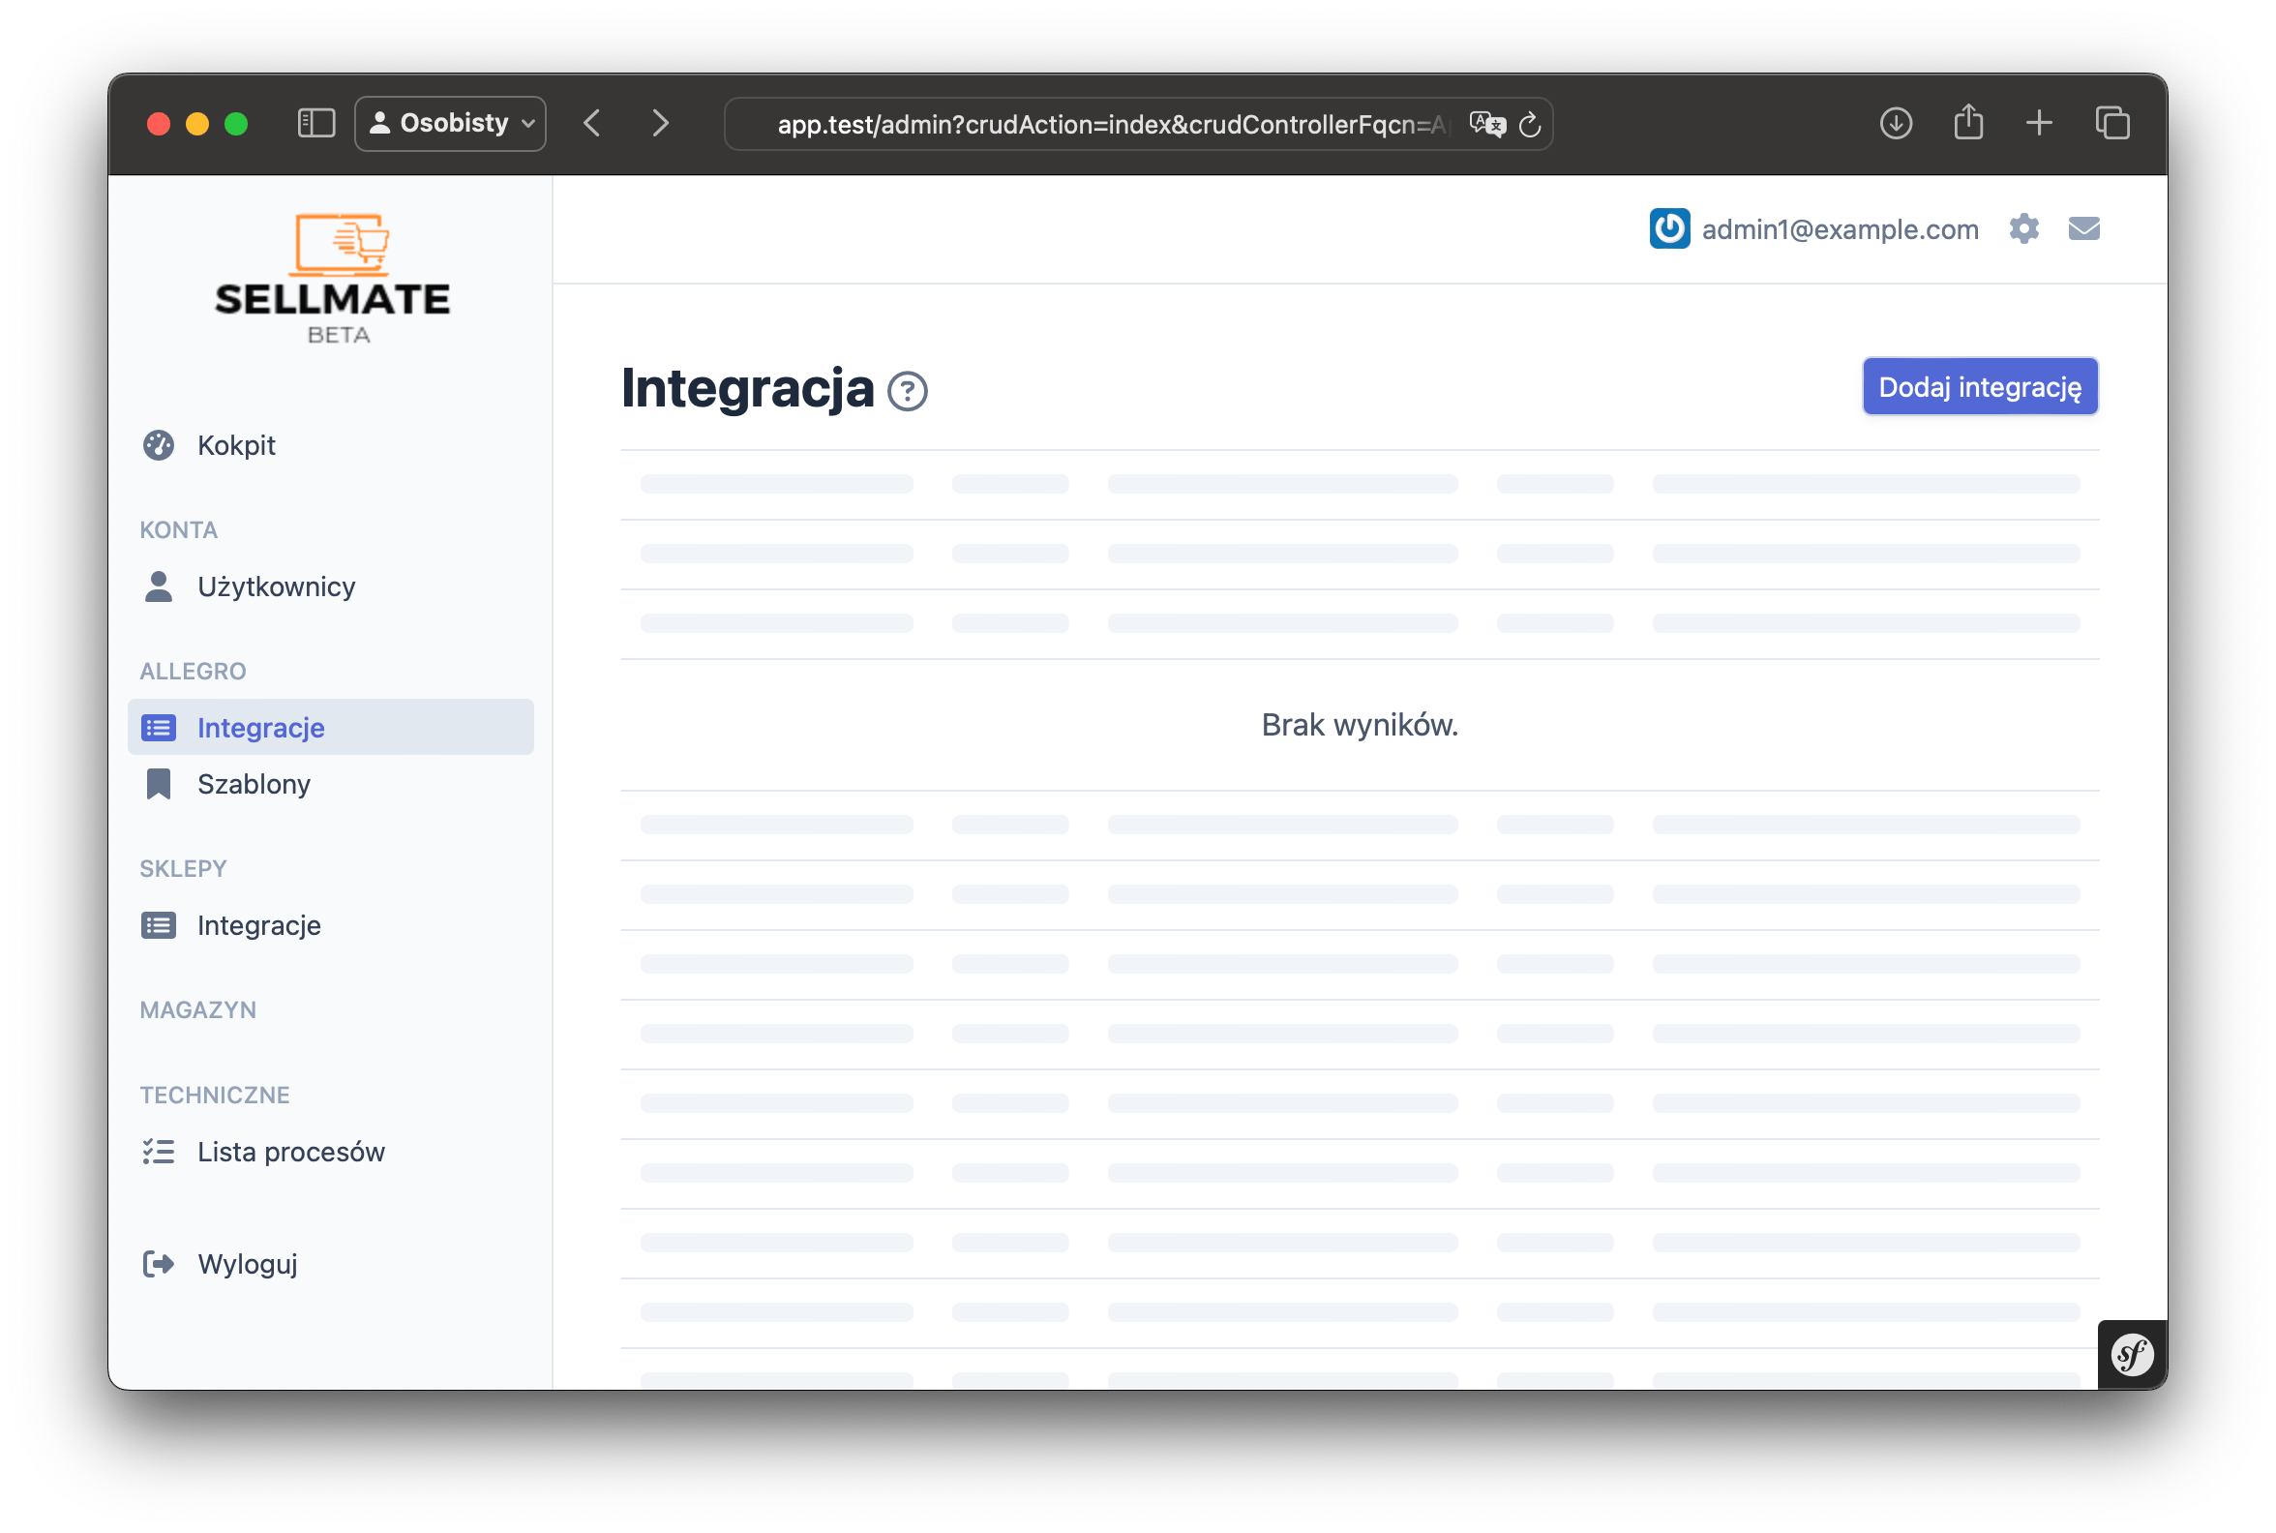Click the browser share icon
Viewport: 2276px width, 1533px height.
click(x=1968, y=122)
